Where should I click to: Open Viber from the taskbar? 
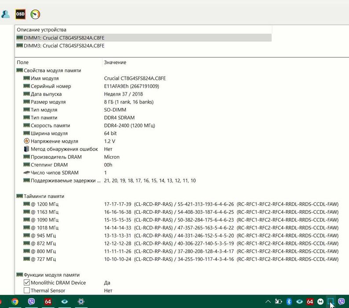pyautogui.click(x=31, y=301)
